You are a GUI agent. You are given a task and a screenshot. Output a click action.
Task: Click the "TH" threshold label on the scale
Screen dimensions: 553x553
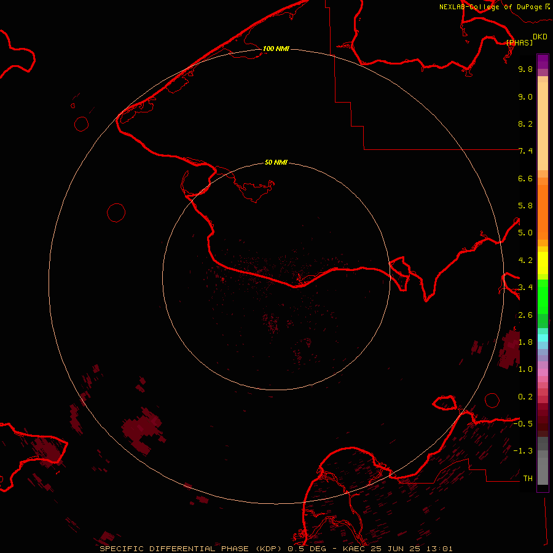pos(528,479)
